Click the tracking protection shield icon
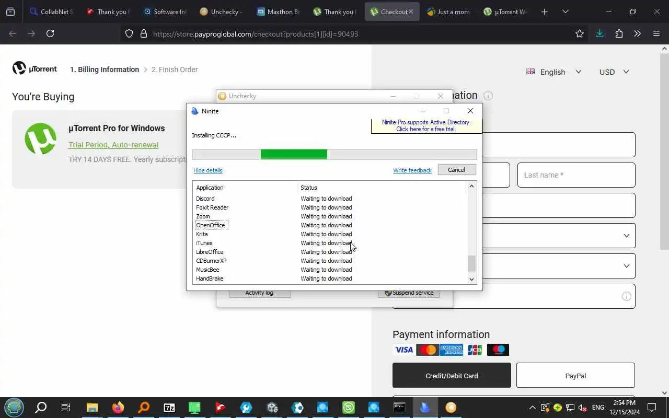This screenshot has width=669, height=418. pyautogui.click(x=129, y=33)
